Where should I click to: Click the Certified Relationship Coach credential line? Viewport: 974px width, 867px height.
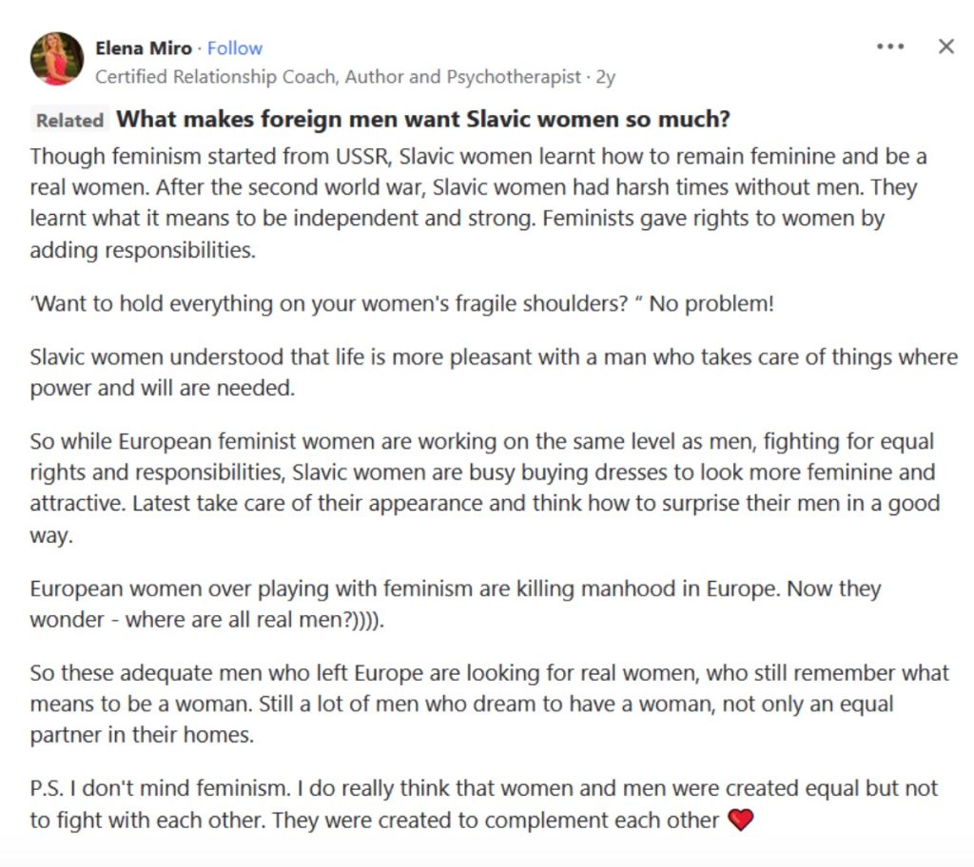pos(338,77)
